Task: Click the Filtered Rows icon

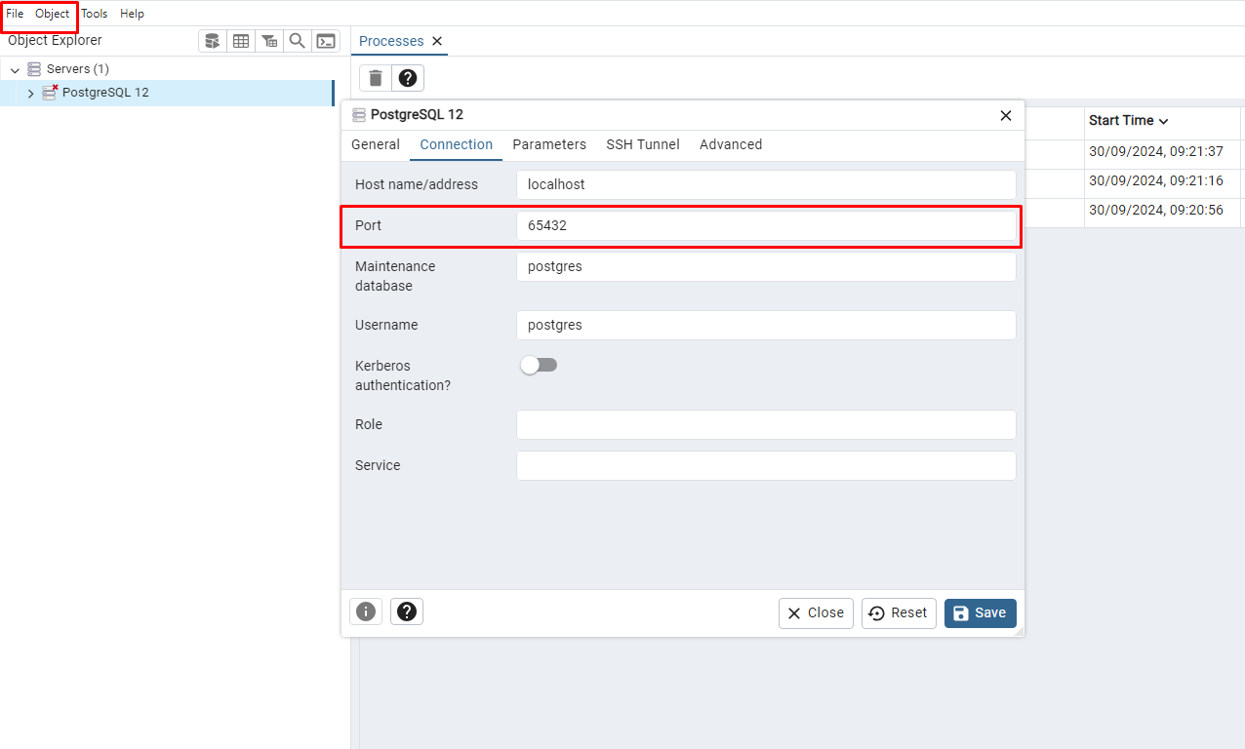Action: [x=269, y=41]
